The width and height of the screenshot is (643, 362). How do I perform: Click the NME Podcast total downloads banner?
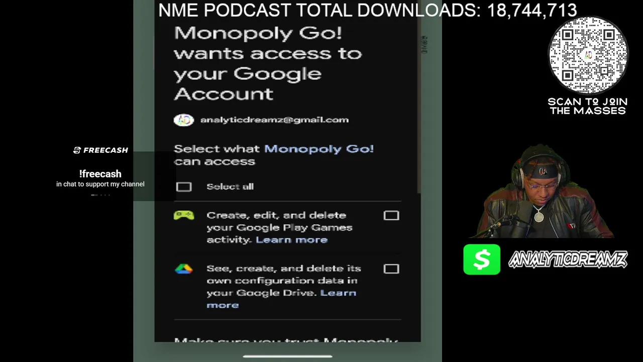pos(368,10)
